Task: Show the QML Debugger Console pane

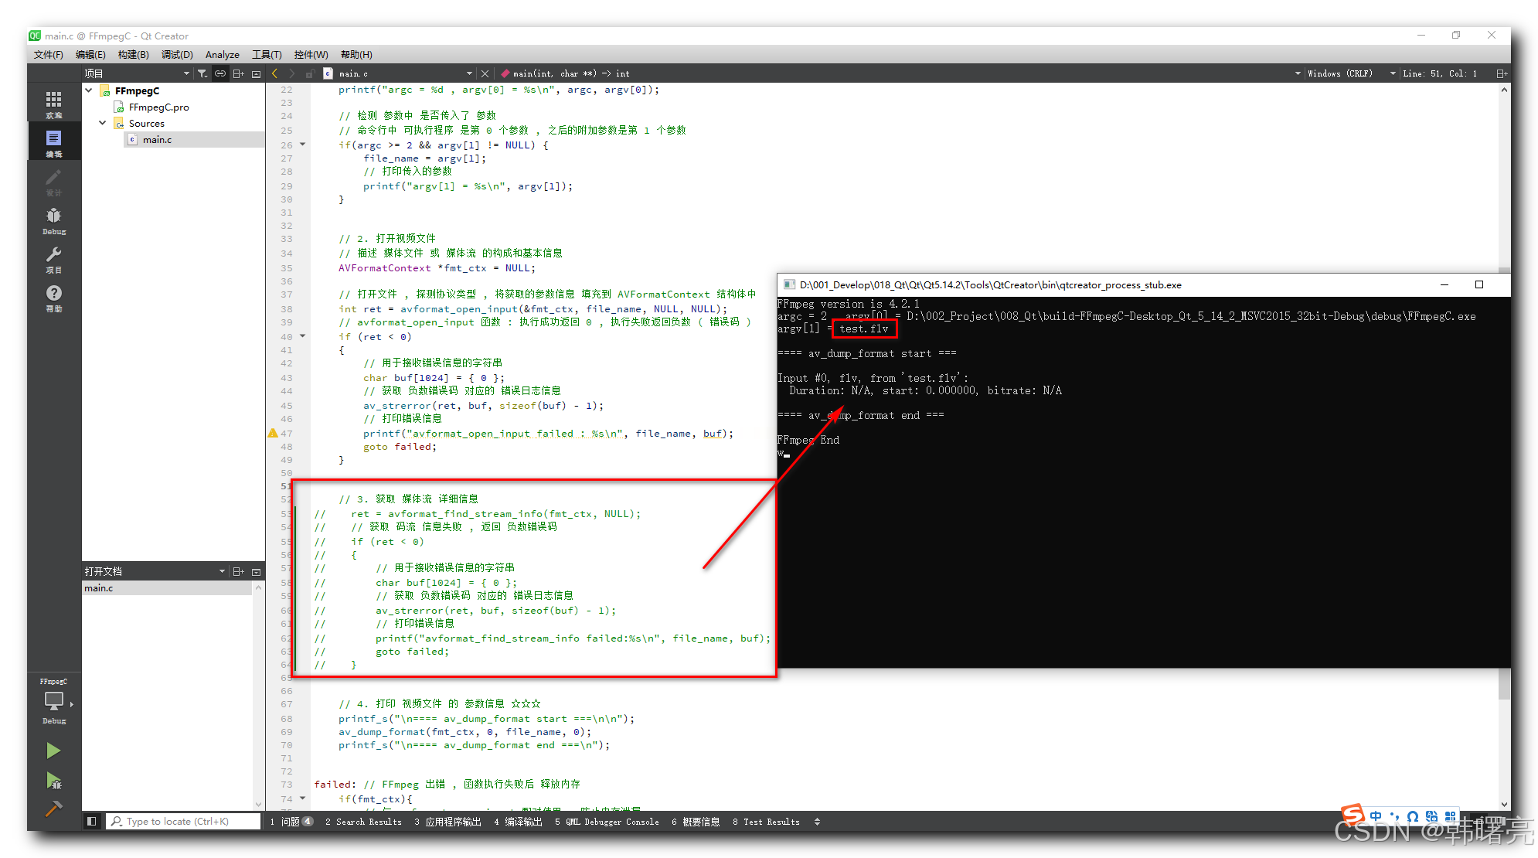Action: (607, 822)
